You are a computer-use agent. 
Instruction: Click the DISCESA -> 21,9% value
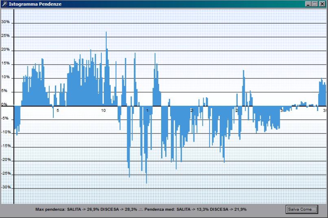pyautogui.click(x=228, y=209)
